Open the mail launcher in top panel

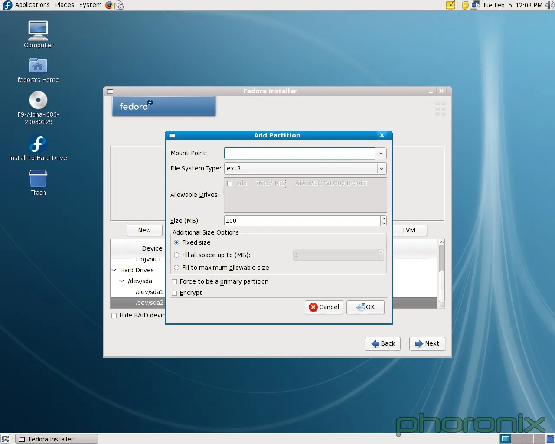pyautogui.click(x=119, y=5)
